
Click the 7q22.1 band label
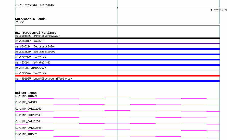click(20, 22)
